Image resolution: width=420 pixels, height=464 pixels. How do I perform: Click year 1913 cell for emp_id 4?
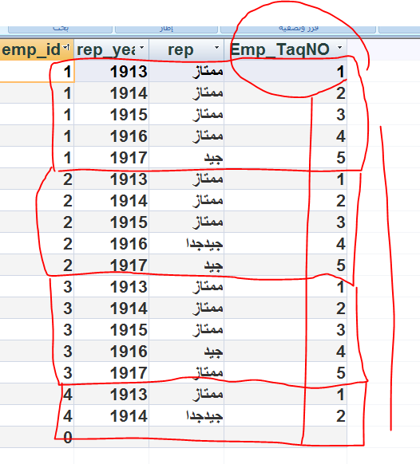[112, 394]
